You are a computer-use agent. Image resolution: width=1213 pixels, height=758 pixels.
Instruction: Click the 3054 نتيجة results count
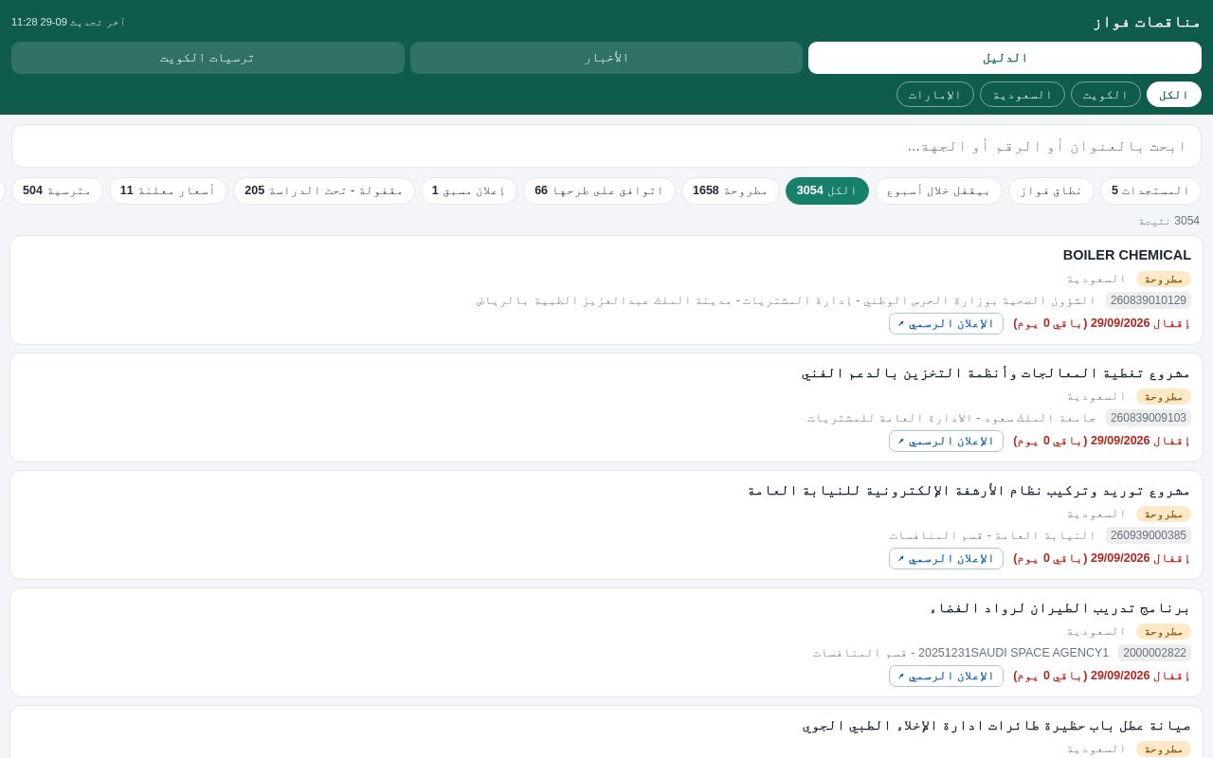(1169, 221)
